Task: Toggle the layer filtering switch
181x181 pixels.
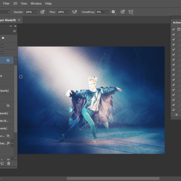Action: pos(3,39)
